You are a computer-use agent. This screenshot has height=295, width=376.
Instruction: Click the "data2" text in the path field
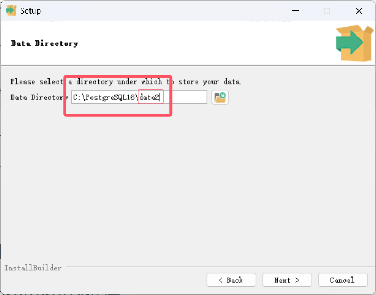point(149,97)
